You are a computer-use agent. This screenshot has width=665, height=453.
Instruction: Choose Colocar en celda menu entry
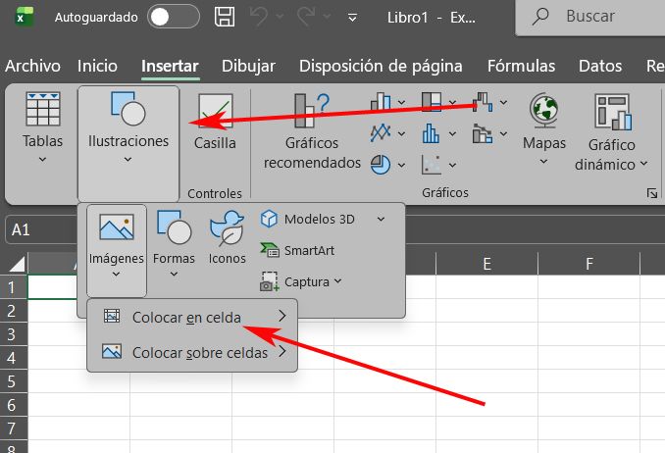tap(192, 317)
